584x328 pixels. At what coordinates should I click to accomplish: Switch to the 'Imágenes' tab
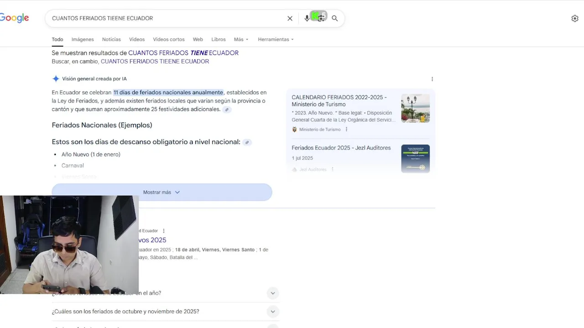[83, 40]
